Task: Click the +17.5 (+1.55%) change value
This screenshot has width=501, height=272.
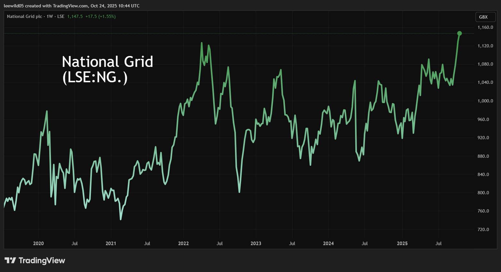Action: tap(100, 16)
